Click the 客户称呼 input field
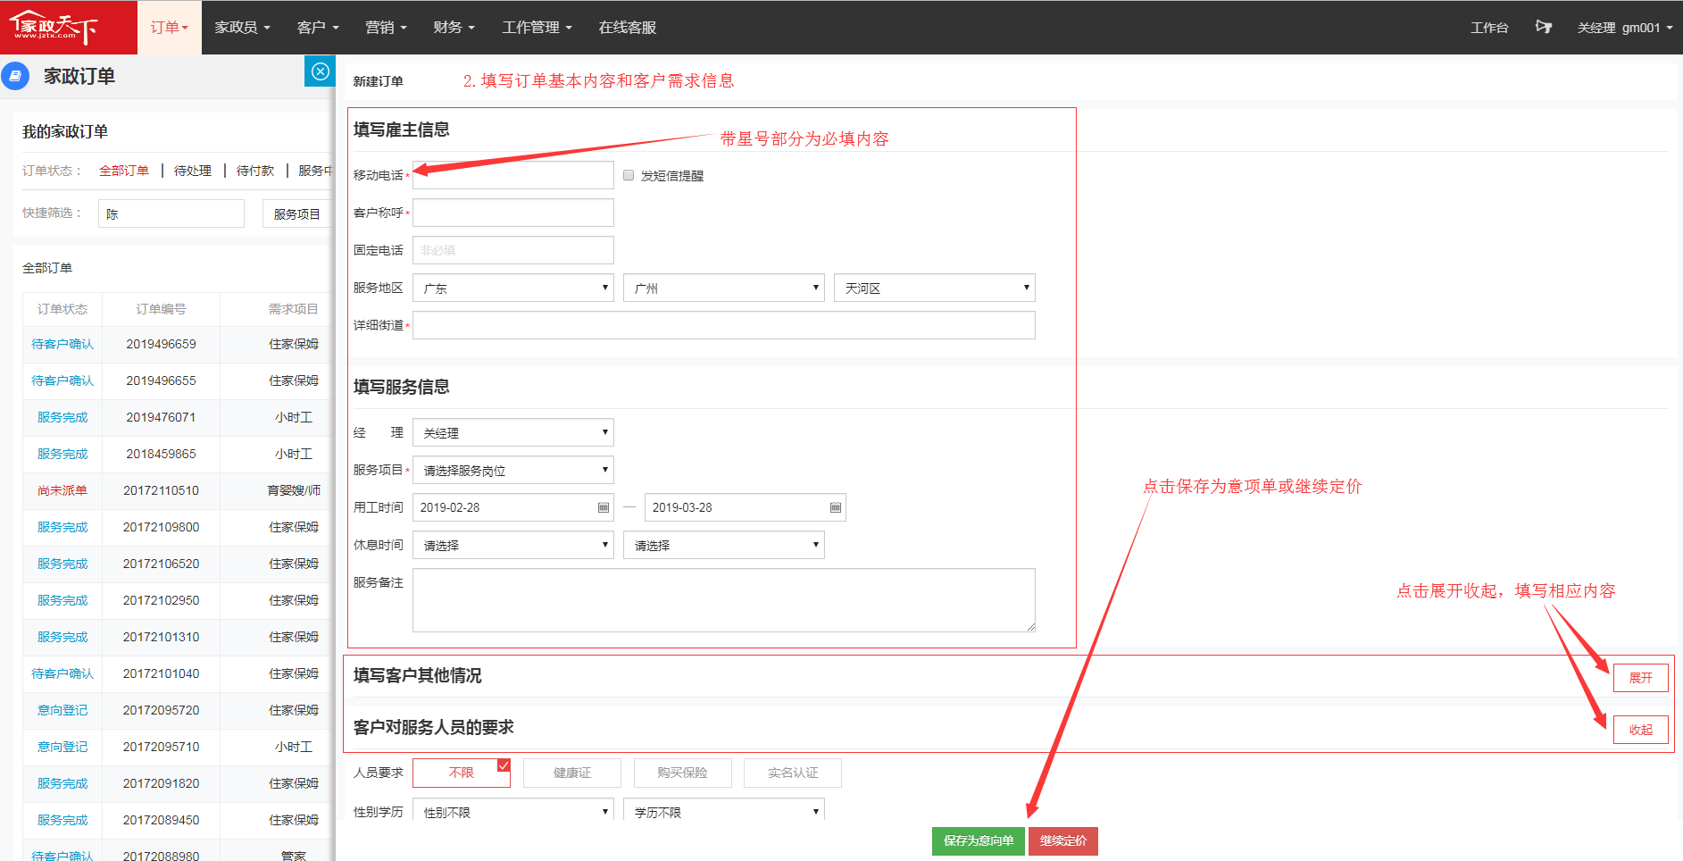The height and width of the screenshot is (861, 1683). coord(513,213)
